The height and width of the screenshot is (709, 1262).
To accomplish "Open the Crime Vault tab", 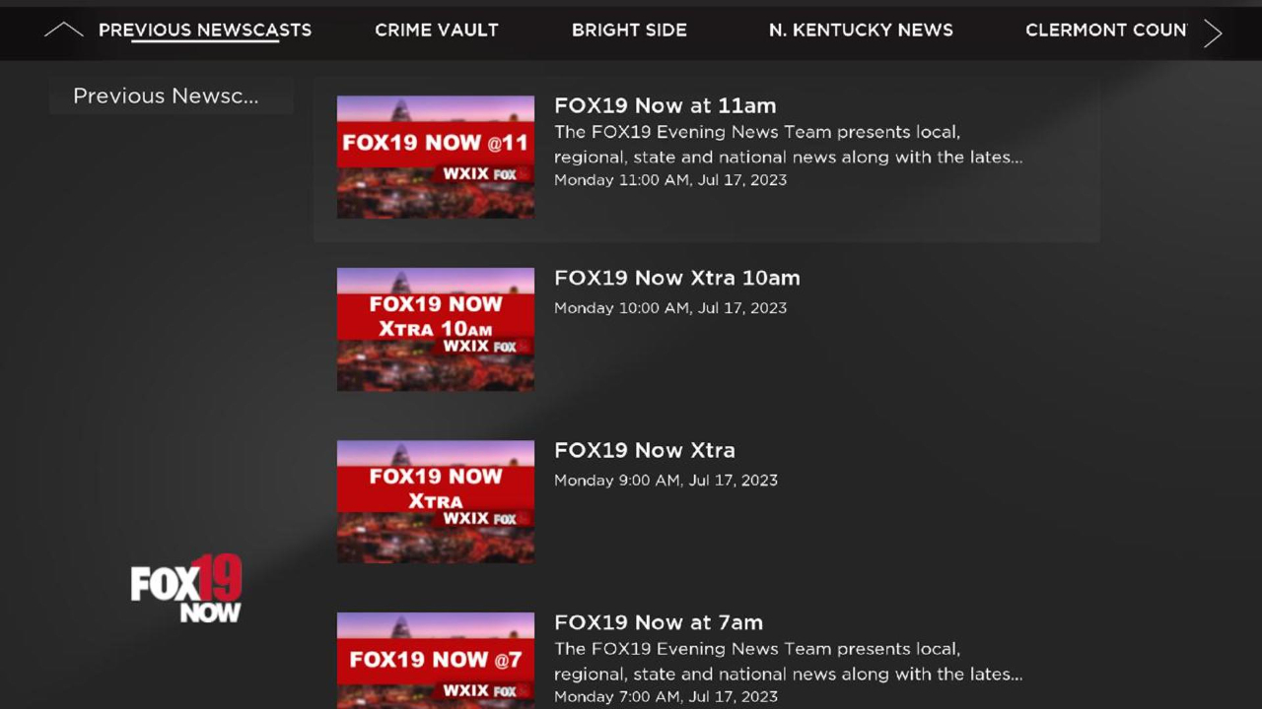I will tap(437, 31).
